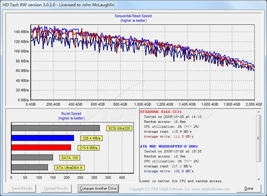Select the ATA WDC WD2003FYYS drive heading
The height and width of the screenshot is (196, 267).
[169, 146]
